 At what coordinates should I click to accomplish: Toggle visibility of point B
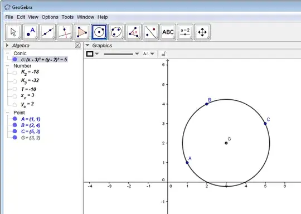click(15, 125)
